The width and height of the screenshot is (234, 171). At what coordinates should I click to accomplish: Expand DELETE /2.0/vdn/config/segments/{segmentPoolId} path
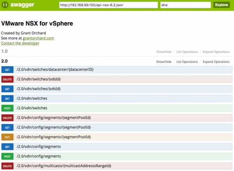click(x=54, y=118)
